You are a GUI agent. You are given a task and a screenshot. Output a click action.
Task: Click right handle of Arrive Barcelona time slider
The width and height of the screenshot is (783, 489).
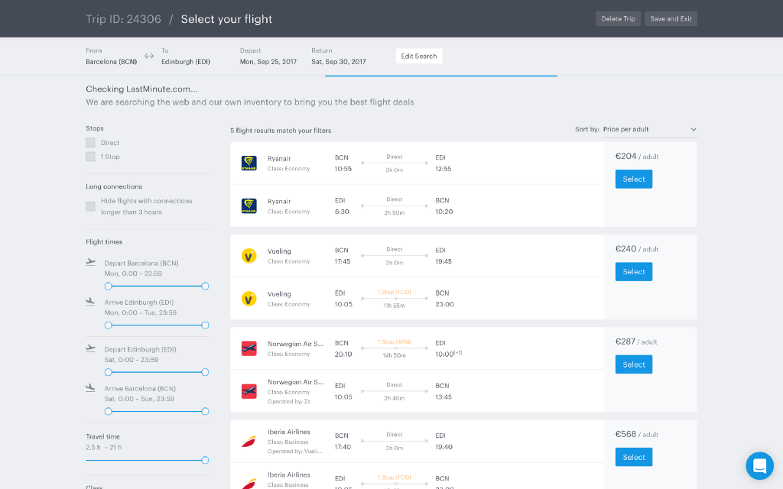(205, 412)
